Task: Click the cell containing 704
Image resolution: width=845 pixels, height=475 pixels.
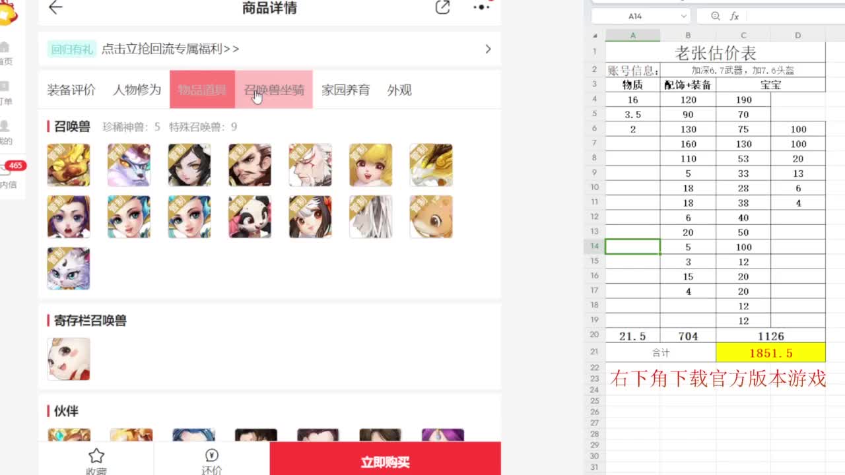Action: coord(688,336)
